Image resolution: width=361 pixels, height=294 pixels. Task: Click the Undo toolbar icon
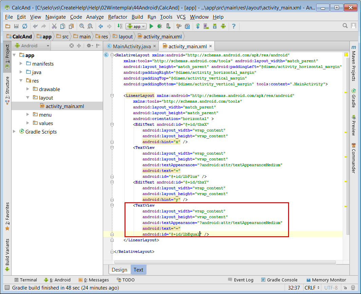pyautogui.click(x=35, y=26)
